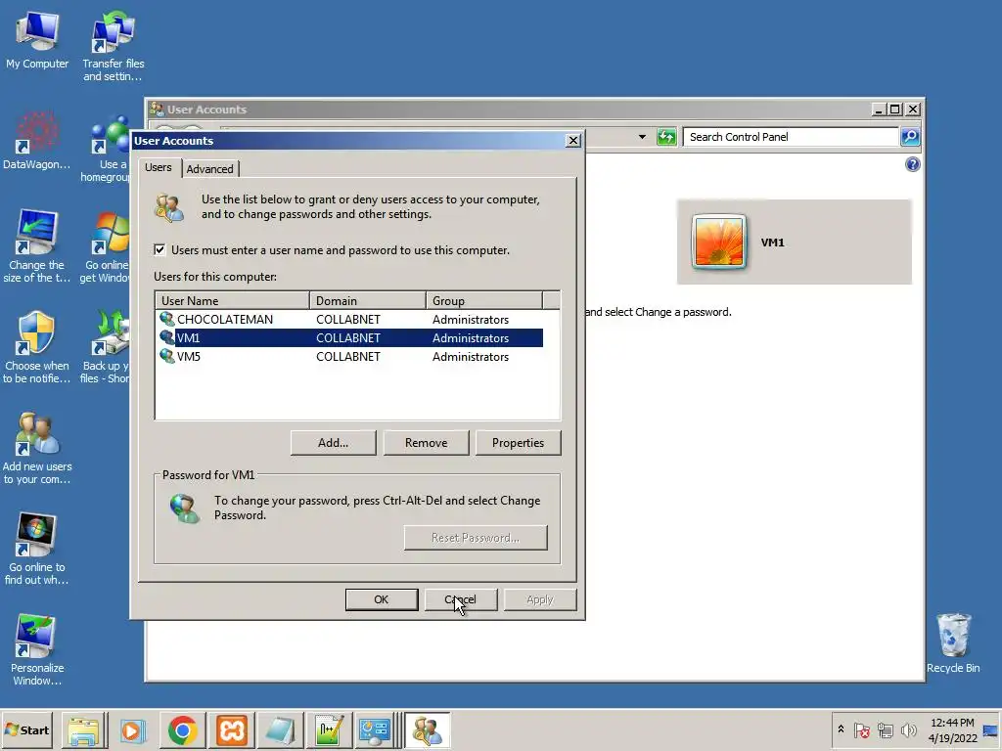Open XAMPP from taskbar

tap(231, 729)
